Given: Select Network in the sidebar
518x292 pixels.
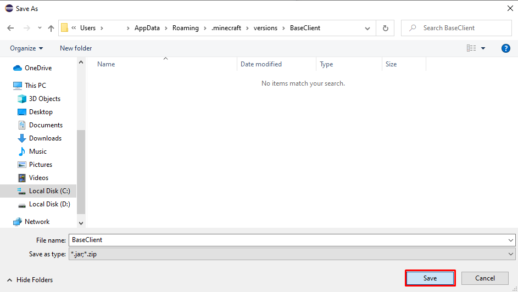Looking at the screenshot, I should (31, 222).
